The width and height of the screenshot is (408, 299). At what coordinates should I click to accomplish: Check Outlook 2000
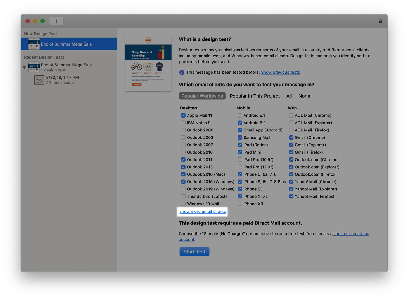183,130
